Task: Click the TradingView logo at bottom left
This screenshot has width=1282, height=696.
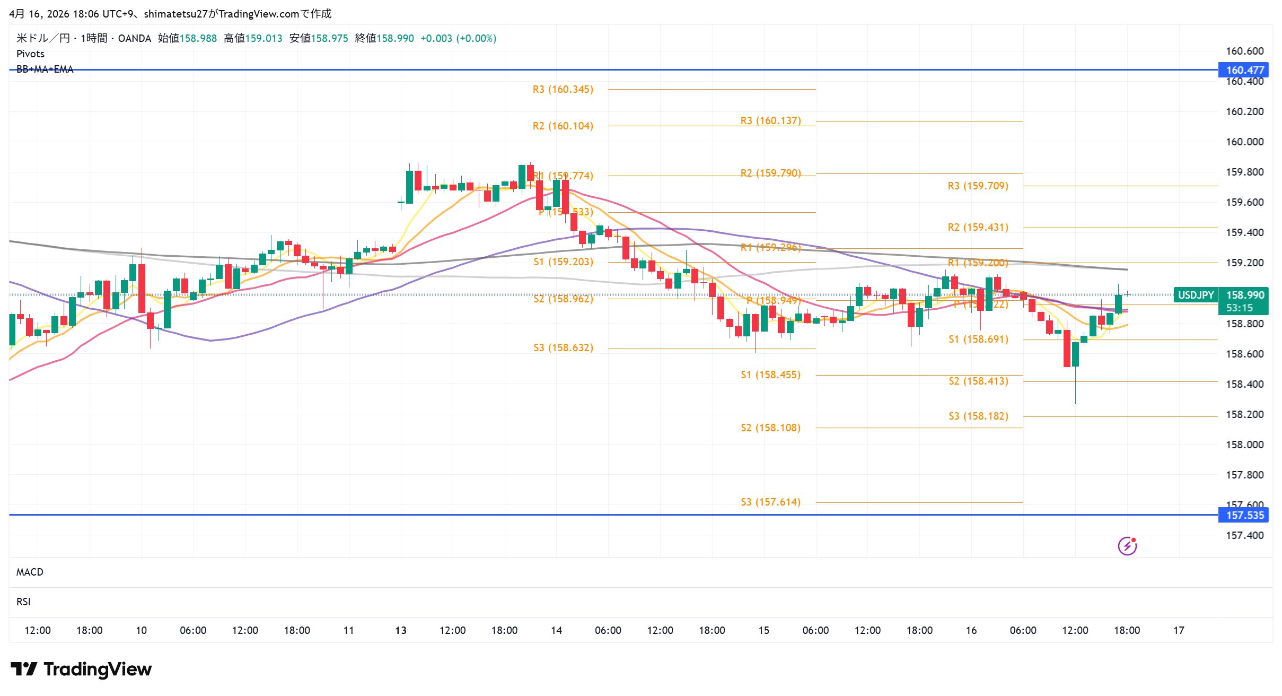Action: click(x=81, y=669)
